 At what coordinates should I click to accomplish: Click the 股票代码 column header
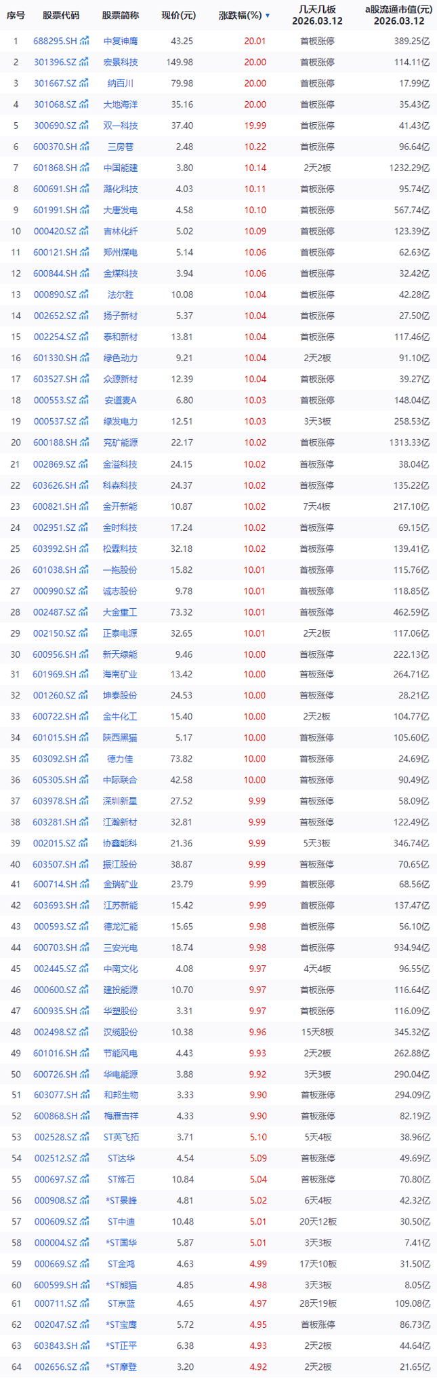click(x=61, y=16)
